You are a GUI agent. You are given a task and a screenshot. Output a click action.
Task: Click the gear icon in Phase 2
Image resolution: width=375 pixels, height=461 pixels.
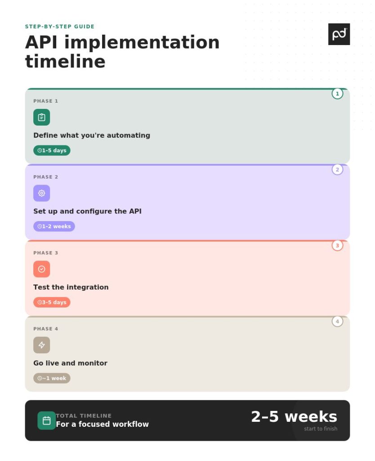click(41, 193)
